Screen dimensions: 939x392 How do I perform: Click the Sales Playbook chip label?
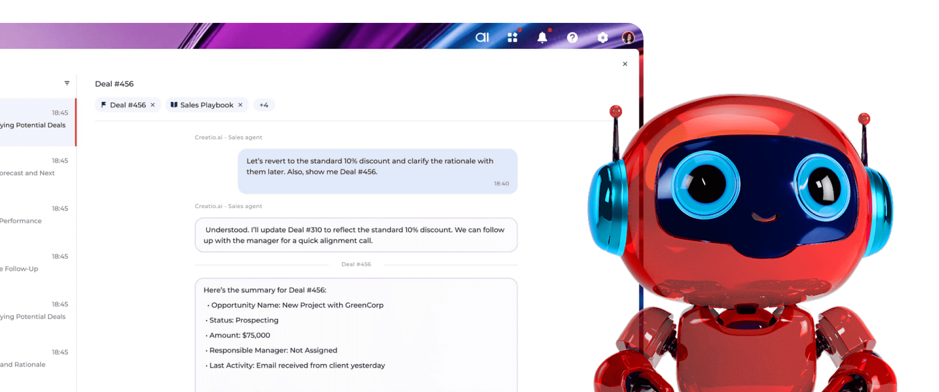click(x=206, y=105)
